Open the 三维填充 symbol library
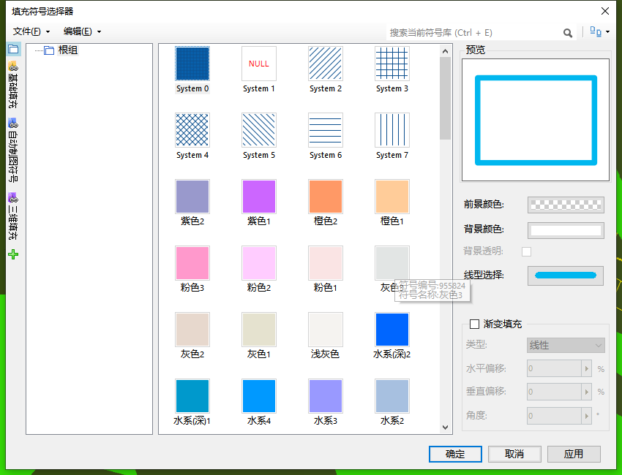This screenshot has width=622, height=475. (x=13, y=216)
